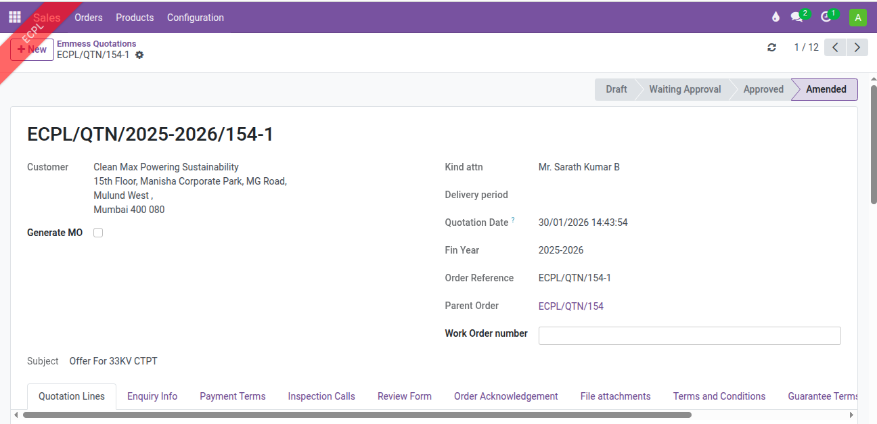Click the refresh record icon
The height and width of the screenshot is (424, 877).
(x=771, y=47)
